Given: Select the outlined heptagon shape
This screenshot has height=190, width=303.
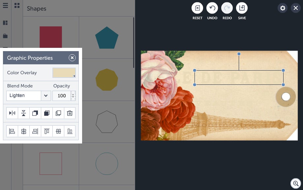Looking at the screenshot, I should pos(107,122).
